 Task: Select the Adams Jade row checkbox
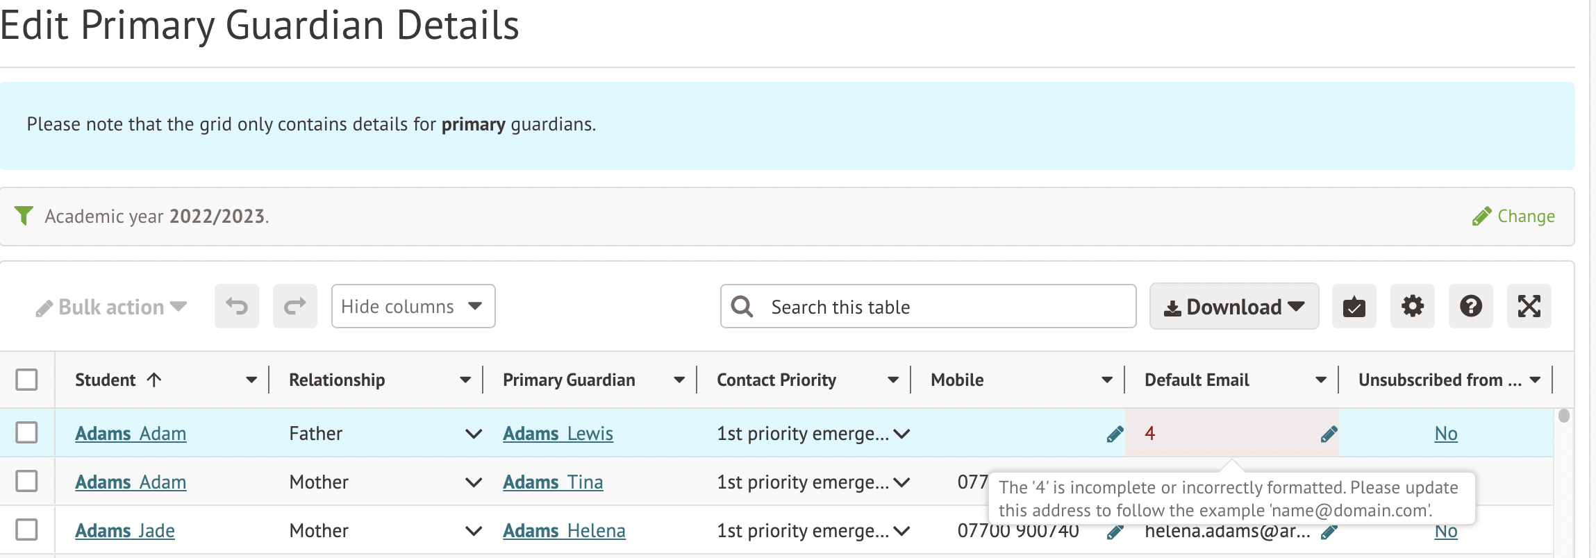coord(26,530)
